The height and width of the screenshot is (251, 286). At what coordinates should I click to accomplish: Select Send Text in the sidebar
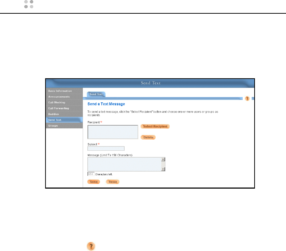coord(64,120)
